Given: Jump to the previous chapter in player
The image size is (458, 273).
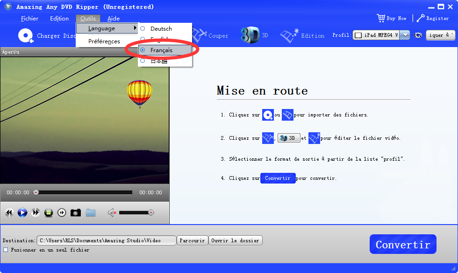Looking at the screenshot, I should click(x=9, y=212).
